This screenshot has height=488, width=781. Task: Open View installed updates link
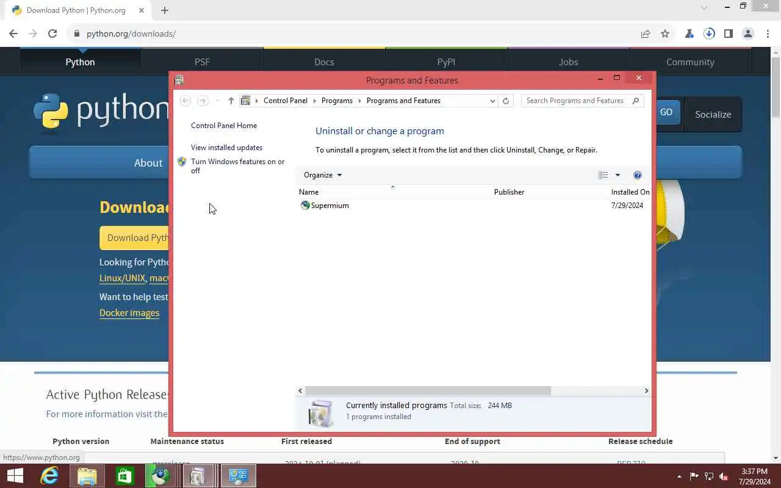(x=226, y=148)
